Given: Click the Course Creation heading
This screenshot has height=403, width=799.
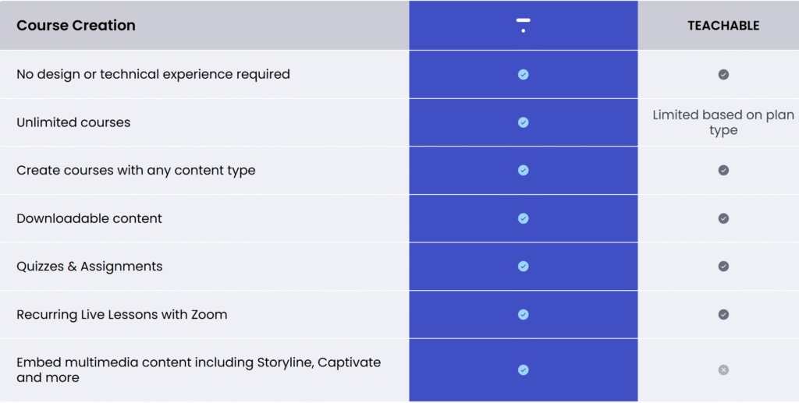Looking at the screenshot, I should click(x=76, y=26).
